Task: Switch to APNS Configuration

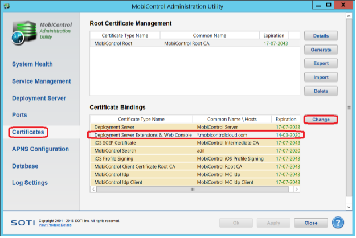Action: 41,149
